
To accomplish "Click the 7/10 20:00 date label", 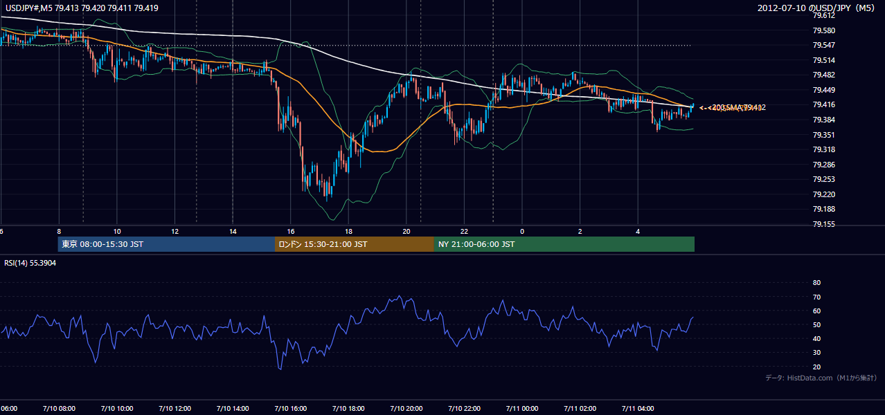I will pyautogui.click(x=406, y=408).
